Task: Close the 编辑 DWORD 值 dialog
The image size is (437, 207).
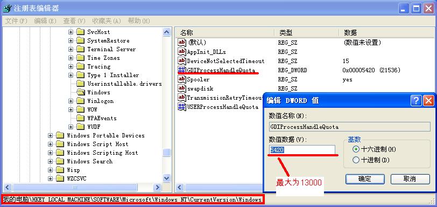Action: click(428, 100)
